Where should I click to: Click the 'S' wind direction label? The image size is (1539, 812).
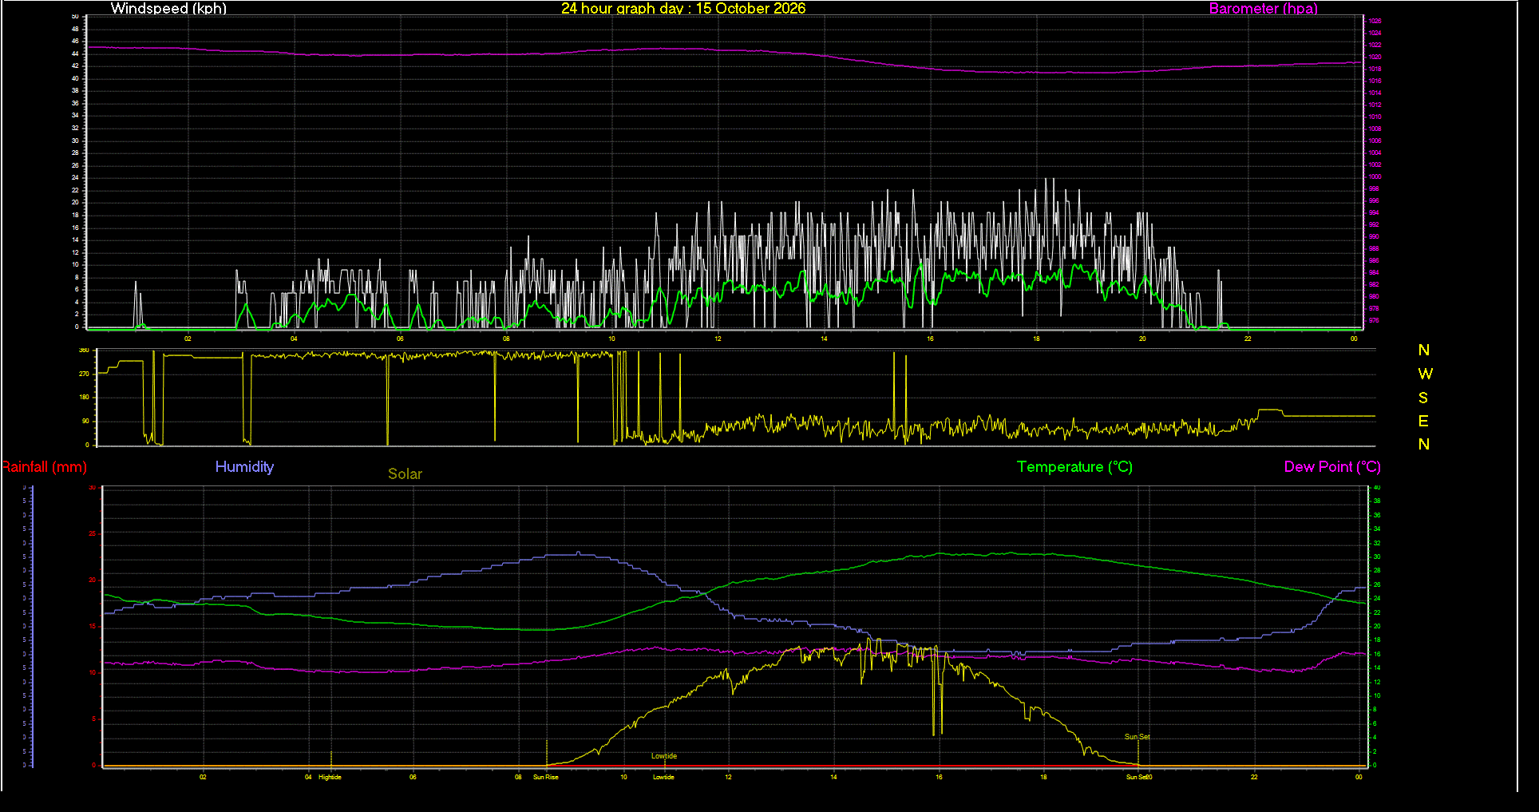[1423, 398]
